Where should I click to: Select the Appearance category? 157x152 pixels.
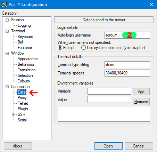[28, 59]
